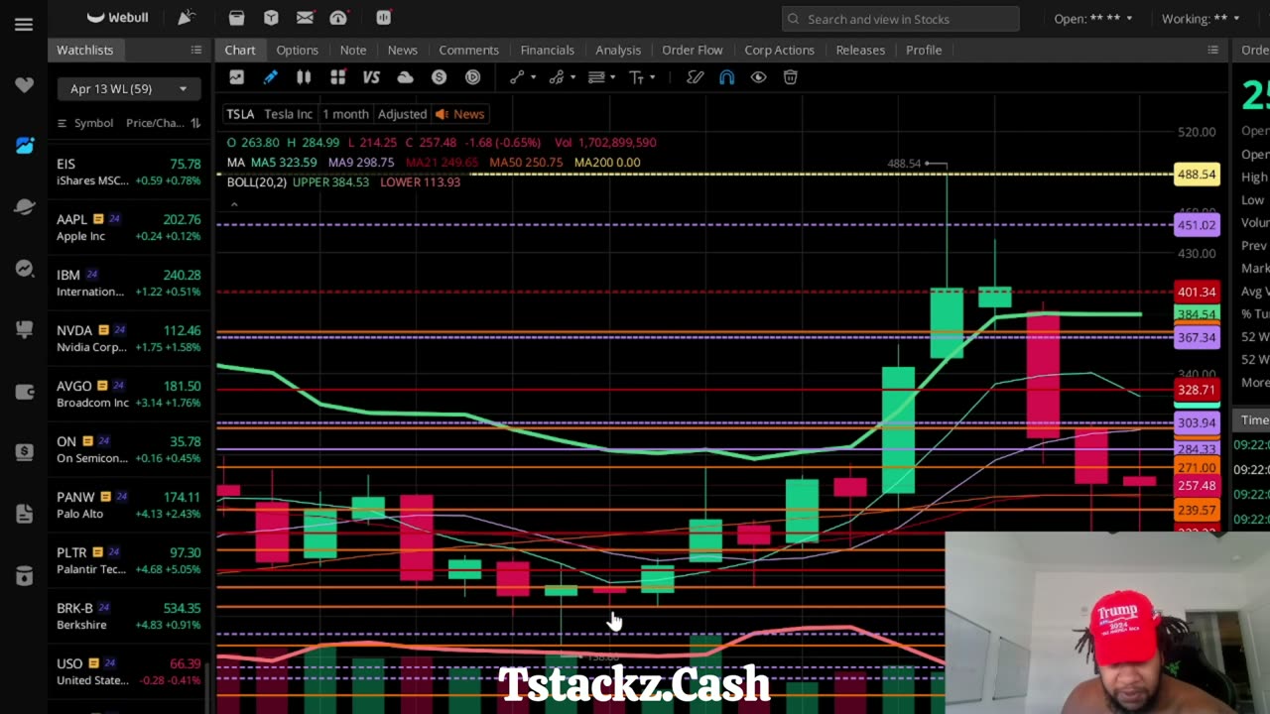Switch to the Note tab
The width and height of the screenshot is (1270, 714).
pyautogui.click(x=353, y=50)
